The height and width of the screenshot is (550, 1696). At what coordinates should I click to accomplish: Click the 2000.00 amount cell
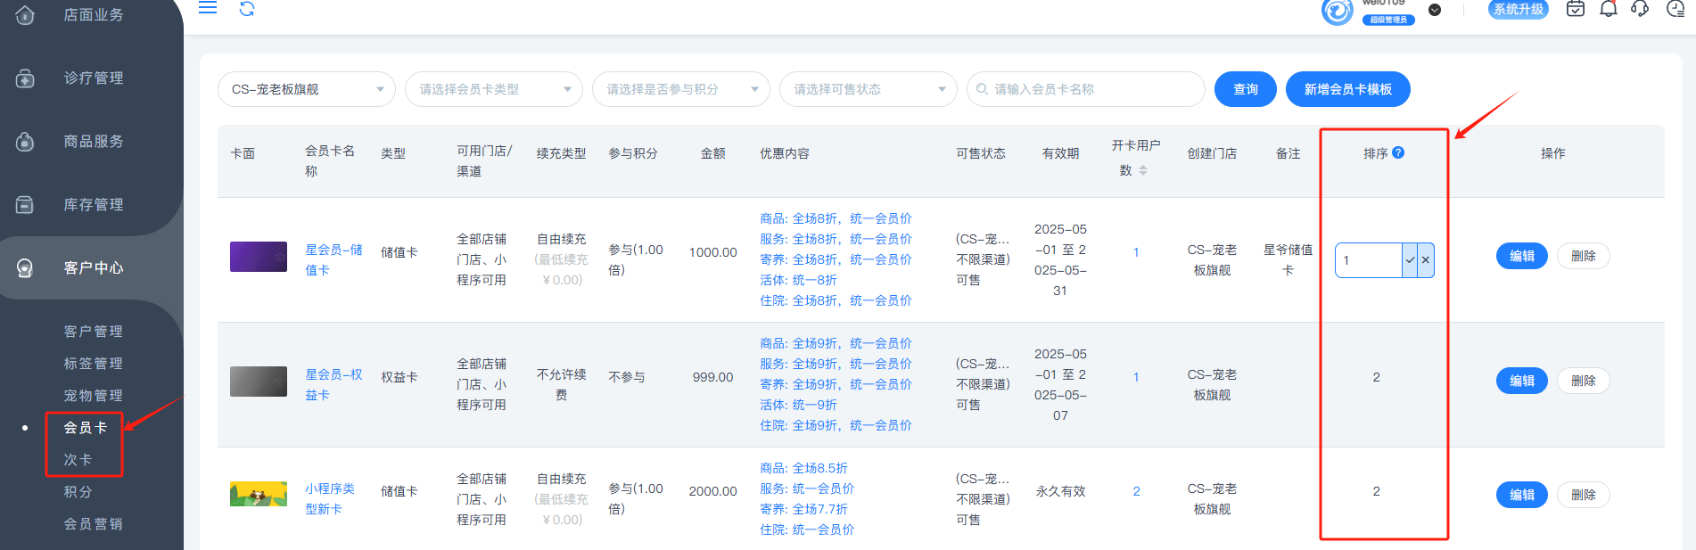tap(713, 491)
